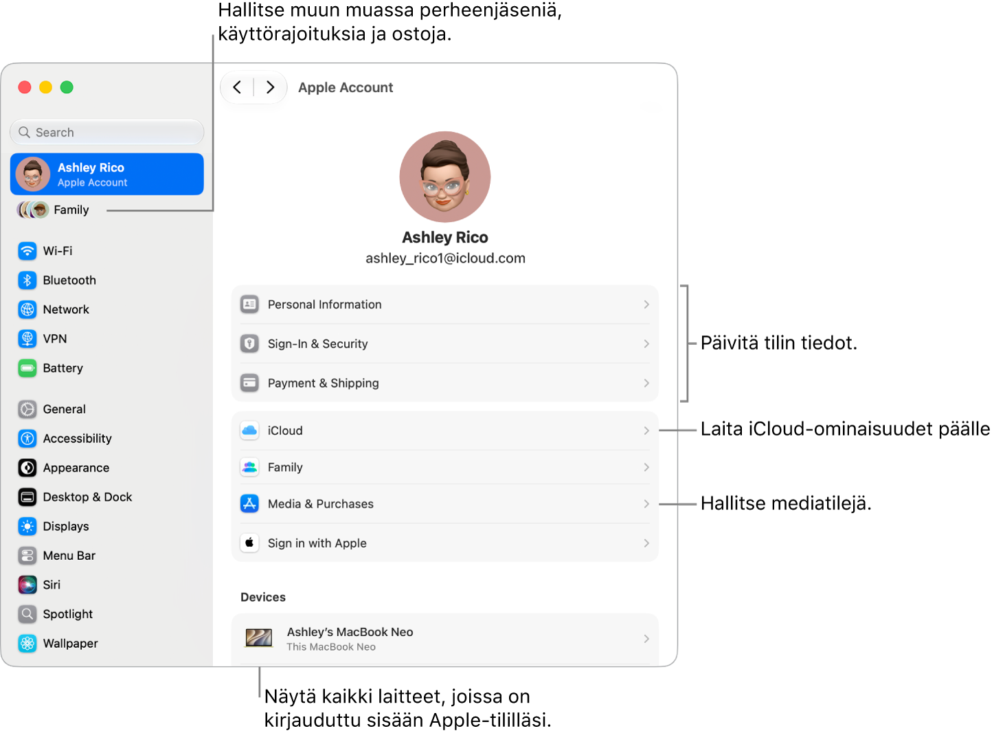Open the Menu Bar icon
This screenshot has width=1005, height=733.
coord(27,556)
